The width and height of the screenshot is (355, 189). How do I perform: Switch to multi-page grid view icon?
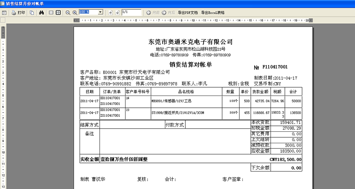click(x=58, y=13)
